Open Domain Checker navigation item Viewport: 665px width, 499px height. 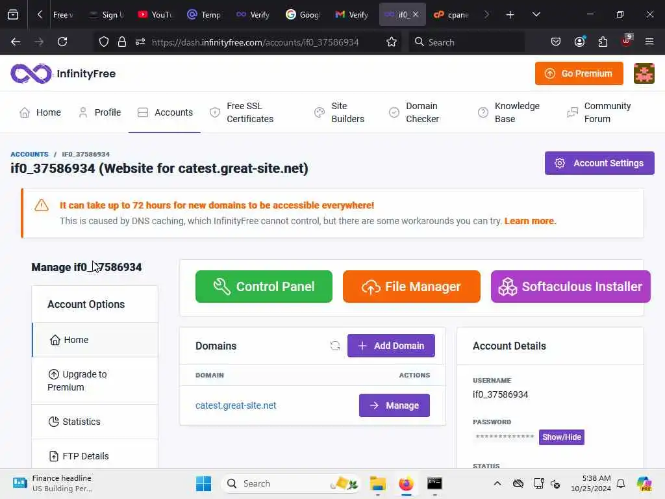414,112
